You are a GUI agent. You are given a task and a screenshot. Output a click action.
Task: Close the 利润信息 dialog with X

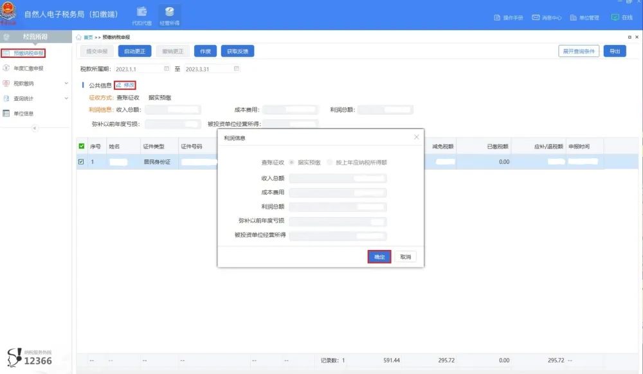(x=416, y=137)
